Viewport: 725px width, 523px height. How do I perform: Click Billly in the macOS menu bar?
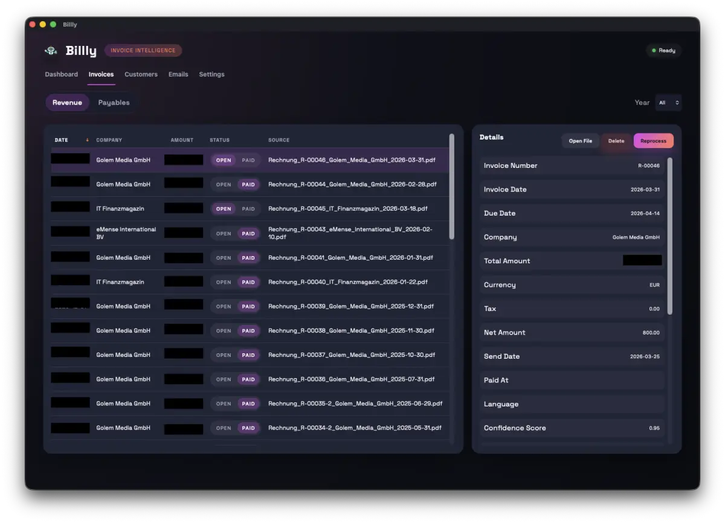pyautogui.click(x=70, y=24)
